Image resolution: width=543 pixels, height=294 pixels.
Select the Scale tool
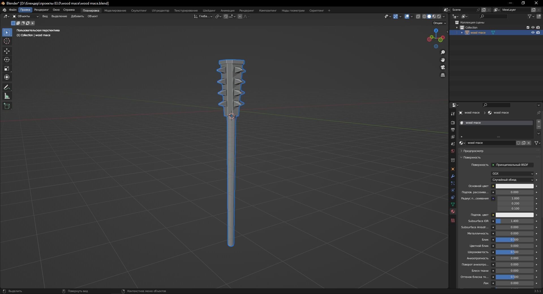[7, 69]
